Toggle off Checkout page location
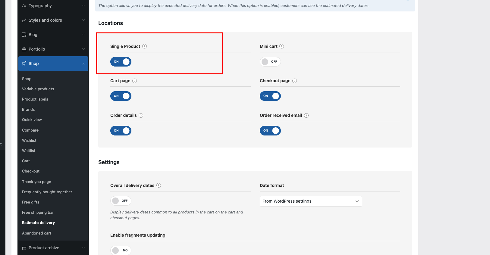 pos(270,96)
